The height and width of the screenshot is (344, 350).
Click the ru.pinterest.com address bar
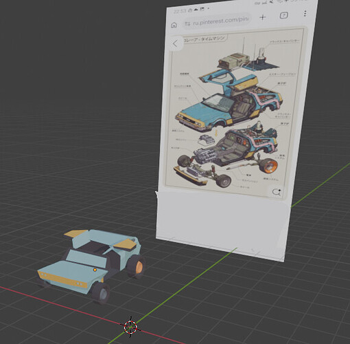click(218, 22)
